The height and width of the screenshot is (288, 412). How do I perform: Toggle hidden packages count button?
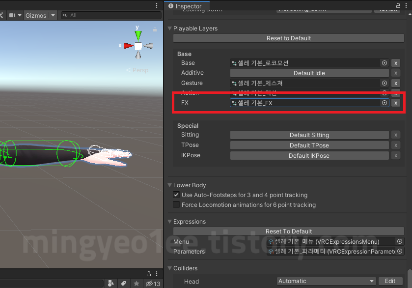point(153,284)
